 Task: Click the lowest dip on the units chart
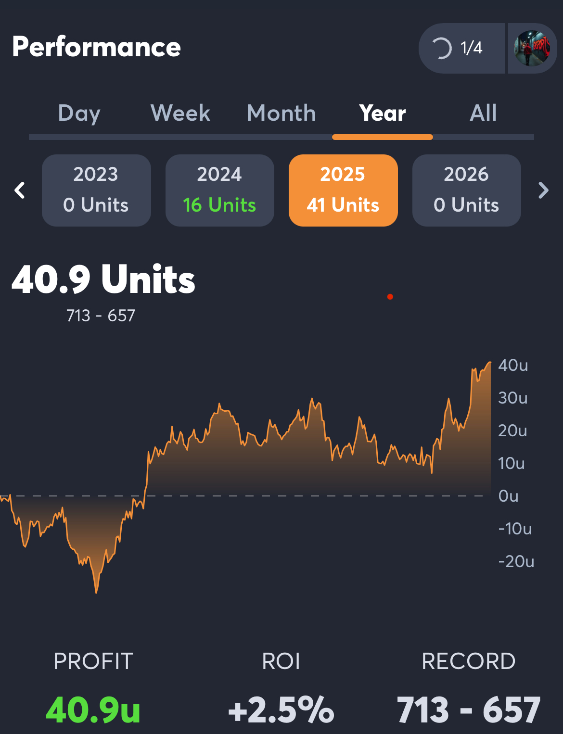coord(96,592)
